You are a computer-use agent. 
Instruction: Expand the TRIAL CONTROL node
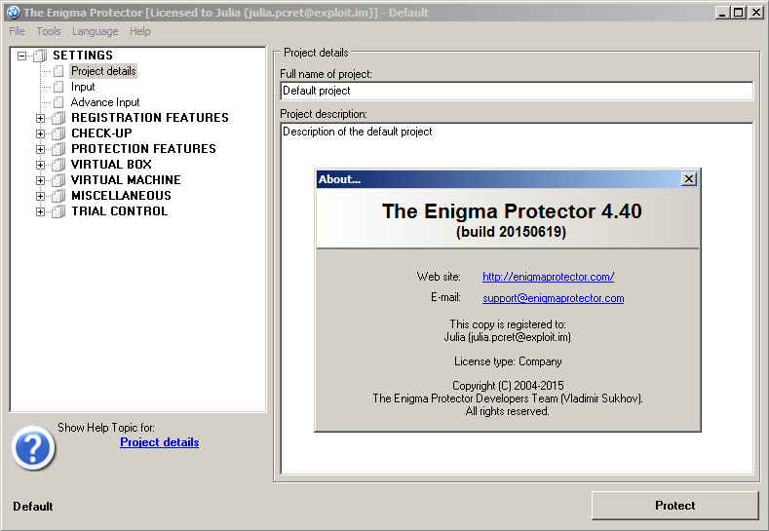click(40, 212)
